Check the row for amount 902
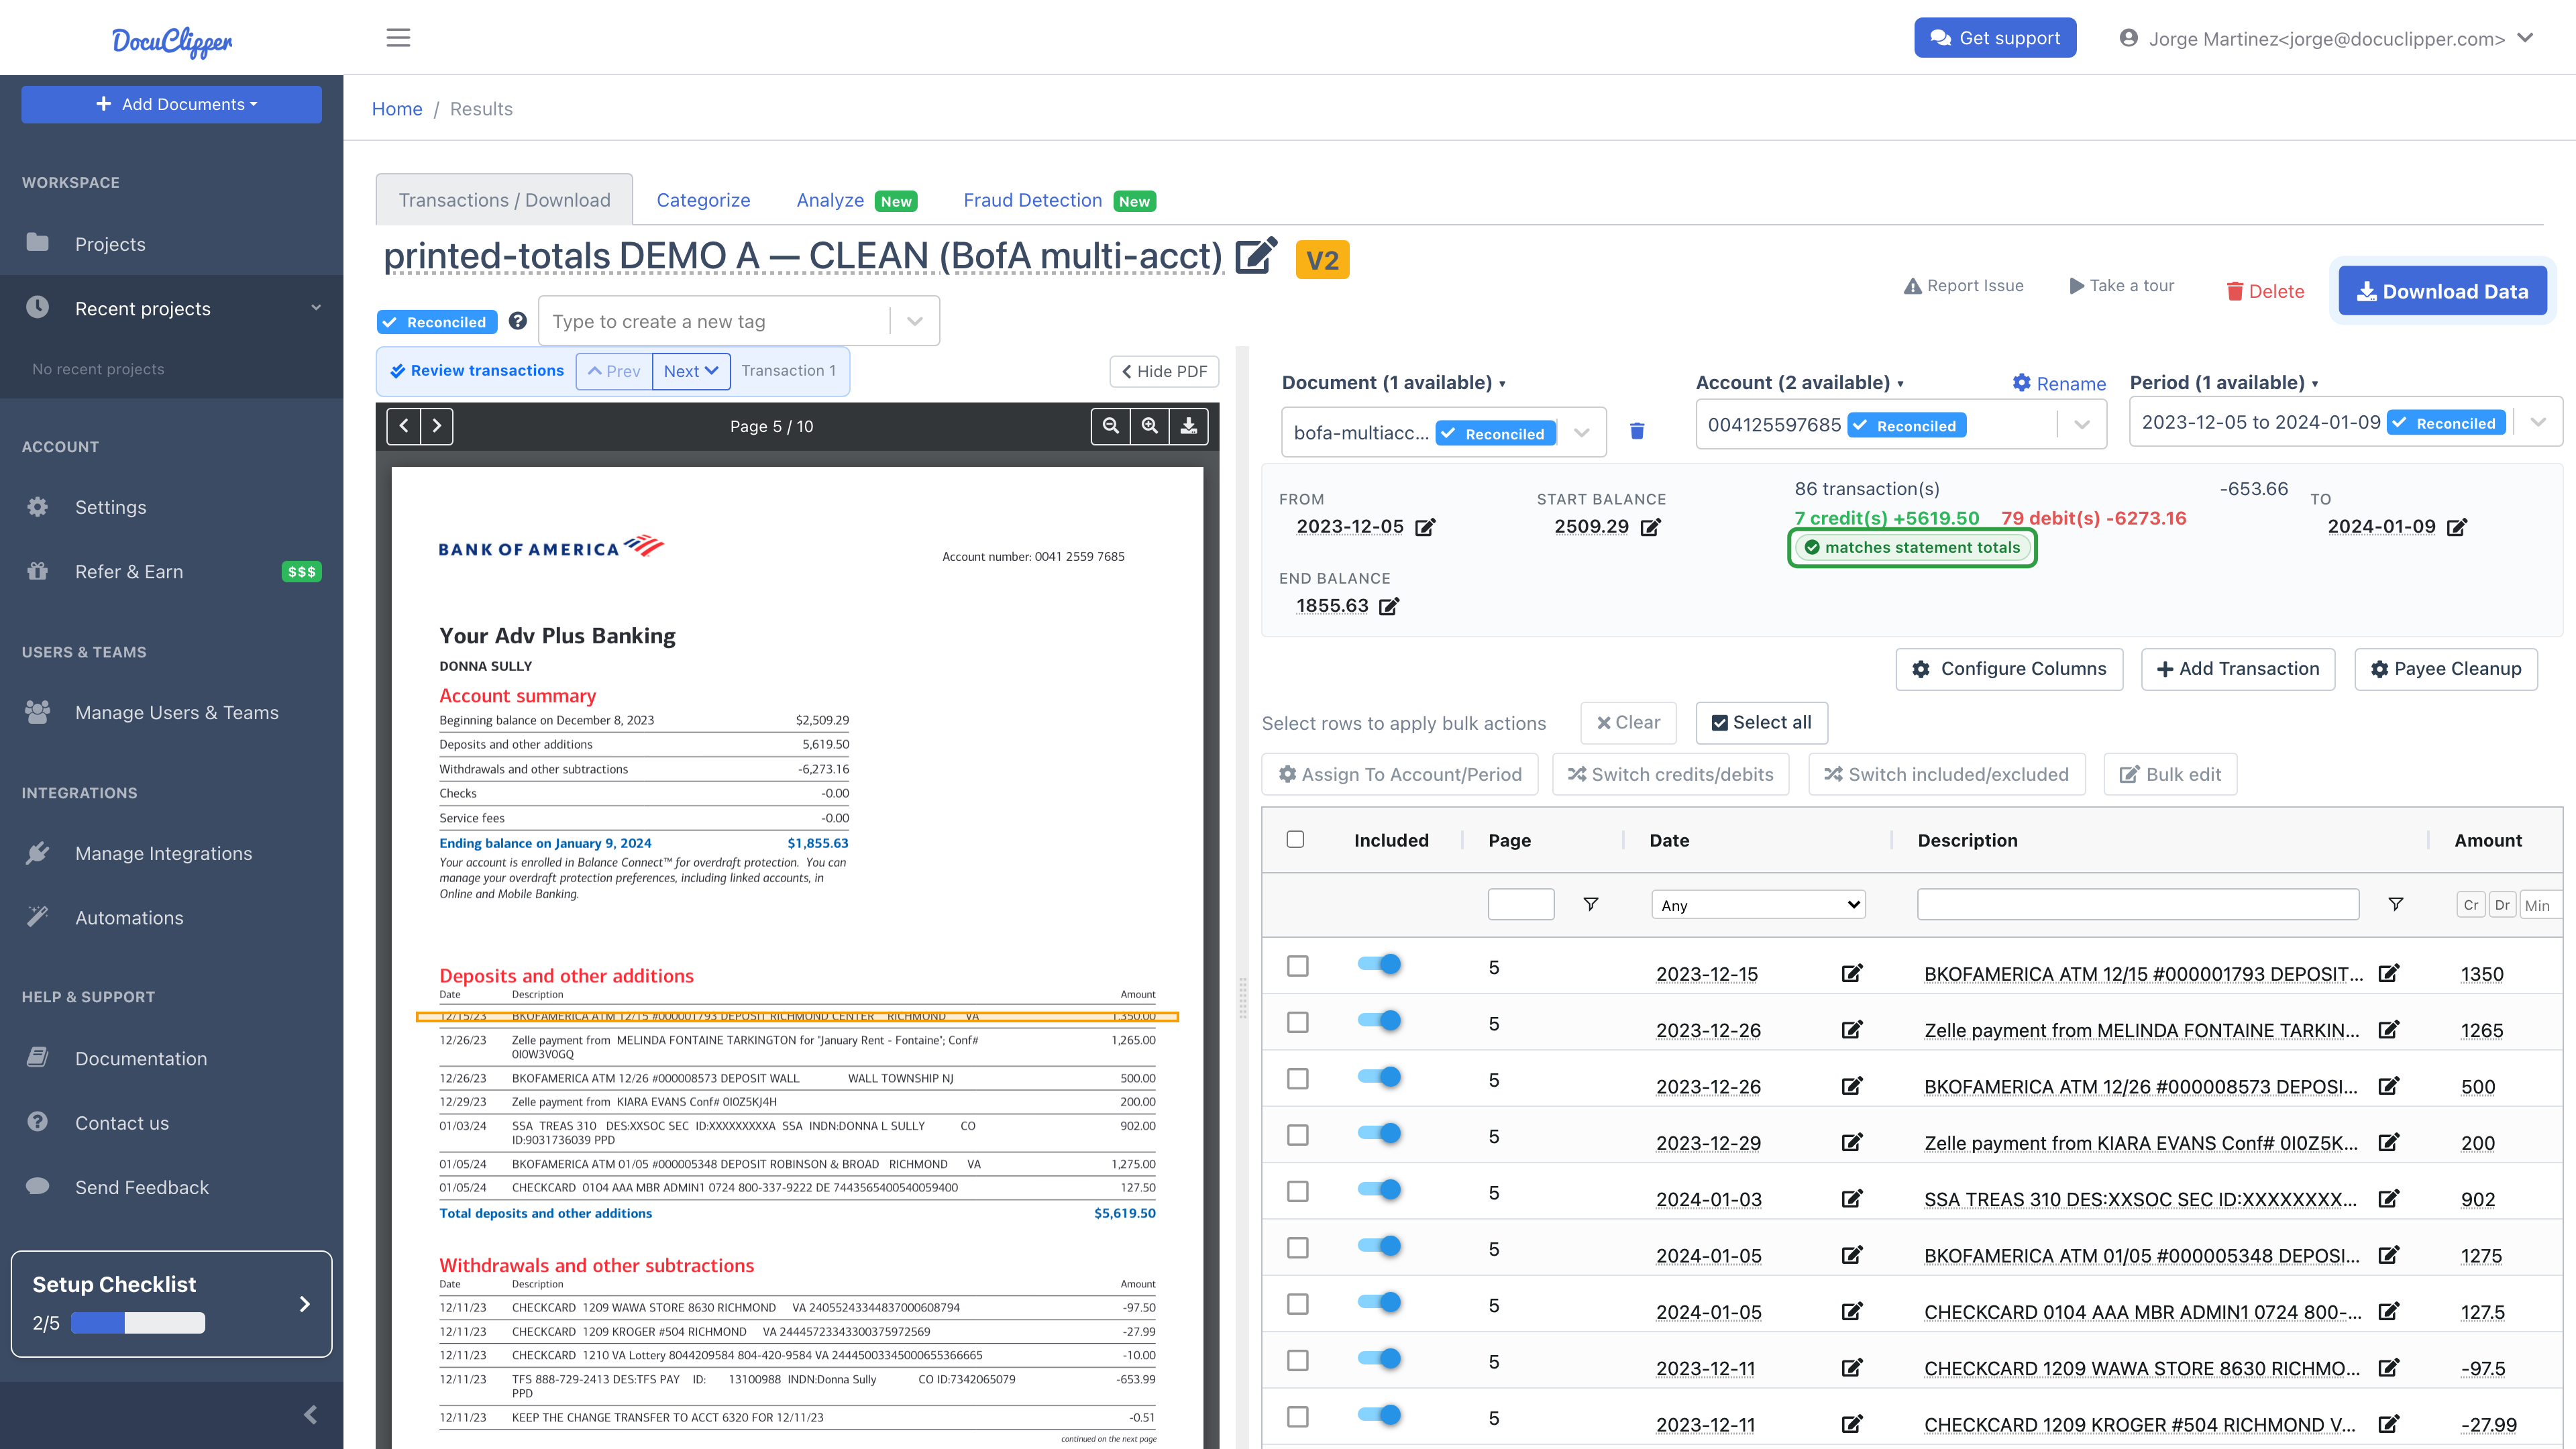The width and height of the screenshot is (2576, 1449). (1298, 1191)
